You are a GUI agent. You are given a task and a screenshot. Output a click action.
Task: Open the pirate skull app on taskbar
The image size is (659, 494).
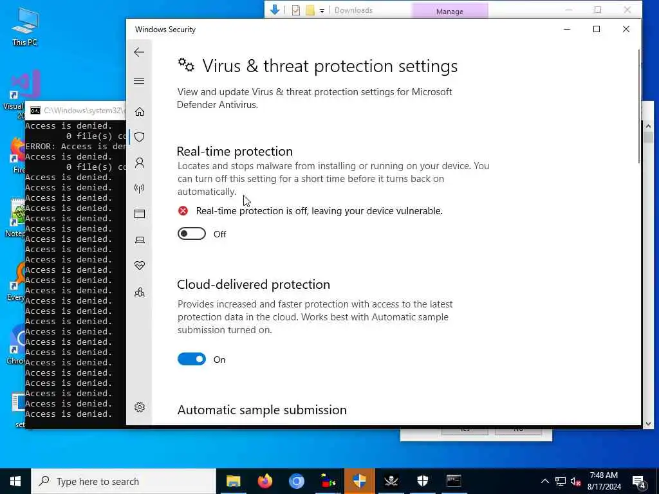(391, 481)
